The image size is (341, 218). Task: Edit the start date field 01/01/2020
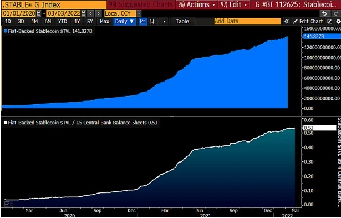coord(19,13)
